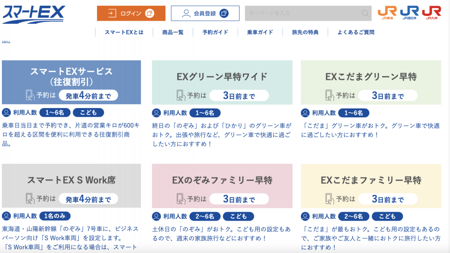Screen dimensions: 450x253
Task: Click 発車4分前まで pill in S Work席 card
Action: pos(89,199)
